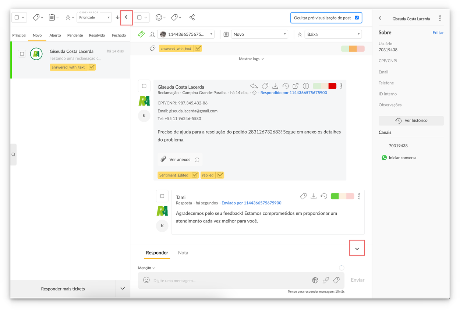Expand Mostrar logs
The height and width of the screenshot is (310, 460).
(251, 59)
